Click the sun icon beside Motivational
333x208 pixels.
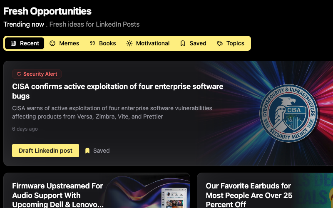129,43
